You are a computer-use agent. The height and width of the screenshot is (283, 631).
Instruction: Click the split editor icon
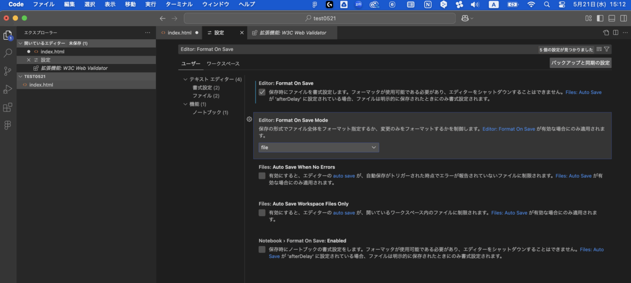[615, 32]
